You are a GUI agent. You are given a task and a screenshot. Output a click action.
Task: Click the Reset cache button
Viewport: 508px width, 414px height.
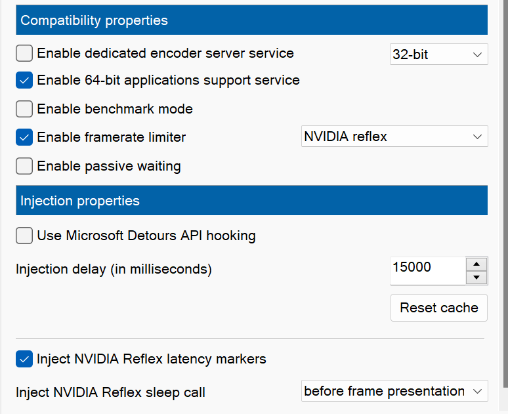click(439, 308)
